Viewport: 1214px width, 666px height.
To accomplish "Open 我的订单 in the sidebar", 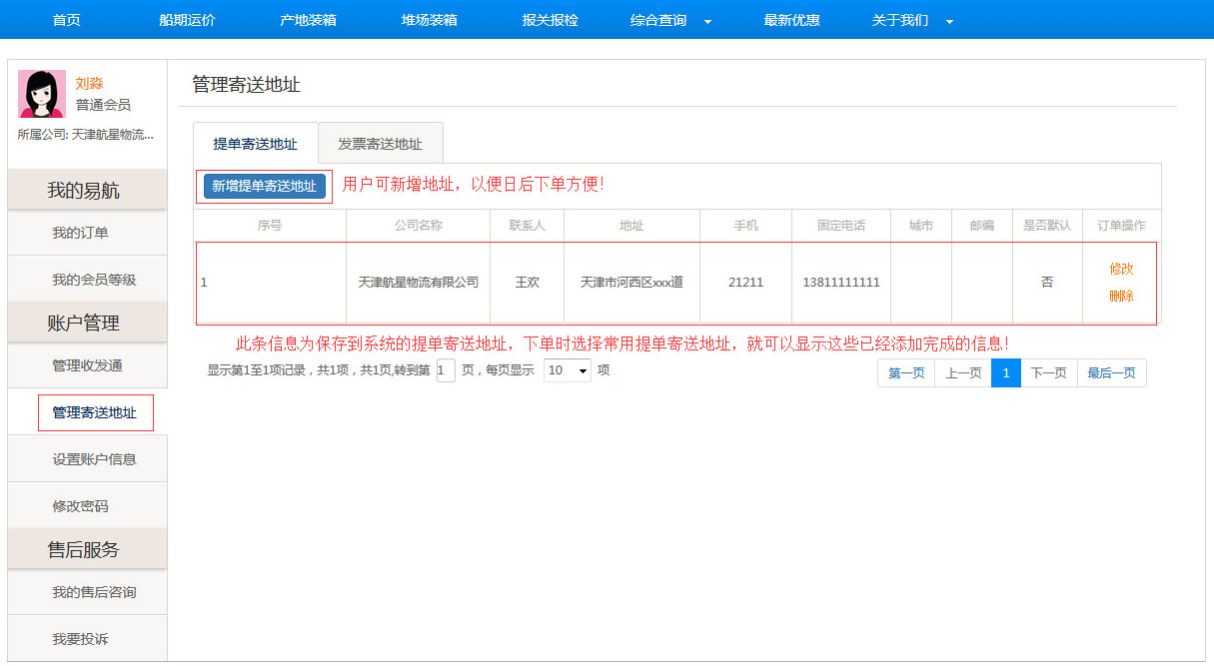I will [80, 233].
